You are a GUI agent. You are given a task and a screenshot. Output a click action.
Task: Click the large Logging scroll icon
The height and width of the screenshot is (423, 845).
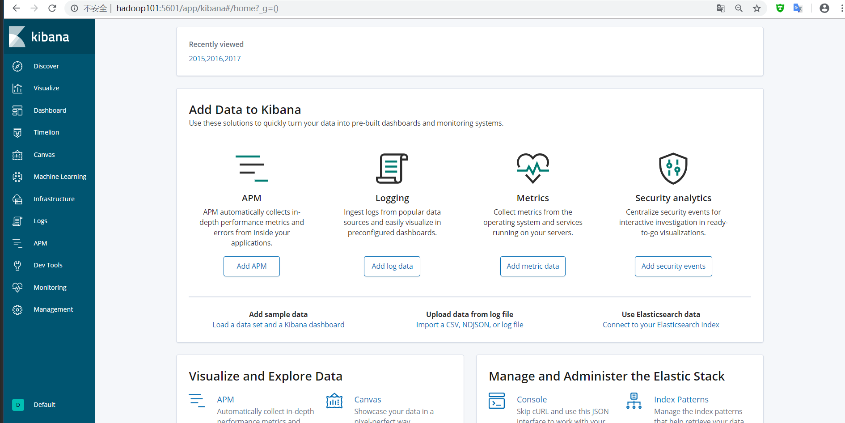pos(392,168)
